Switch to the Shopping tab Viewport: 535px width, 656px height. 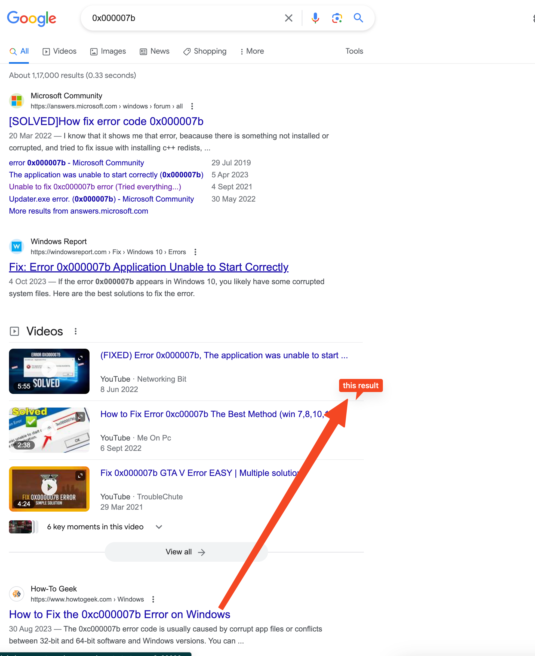205,51
